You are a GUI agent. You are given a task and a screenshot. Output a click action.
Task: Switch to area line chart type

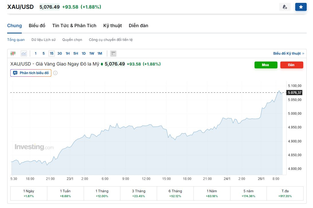[24, 54]
